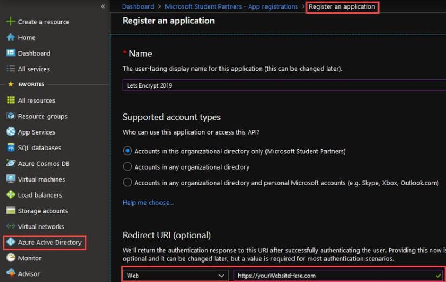446x282 pixels.
Task: Click the Name field containing Lets Encrypt 2019
Action: 284,85
